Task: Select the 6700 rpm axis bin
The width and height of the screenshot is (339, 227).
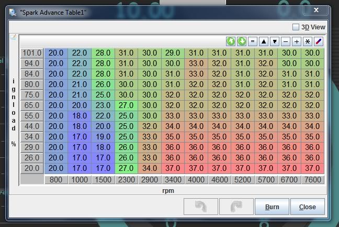Action: (289, 180)
